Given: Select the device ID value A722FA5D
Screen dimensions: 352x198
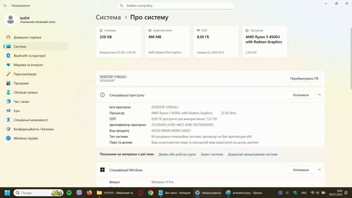Looking at the screenshot, I should (x=182, y=125).
